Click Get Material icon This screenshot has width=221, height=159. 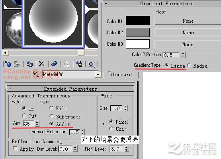(8, 64)
